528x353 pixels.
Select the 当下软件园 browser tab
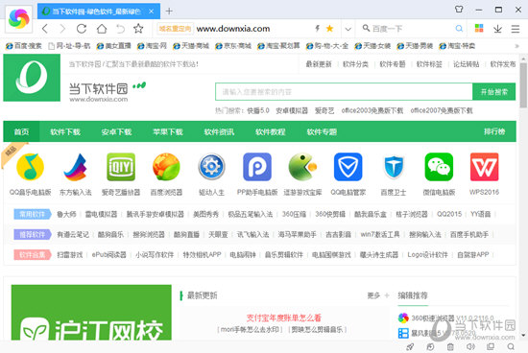click(x=99, y=12)
